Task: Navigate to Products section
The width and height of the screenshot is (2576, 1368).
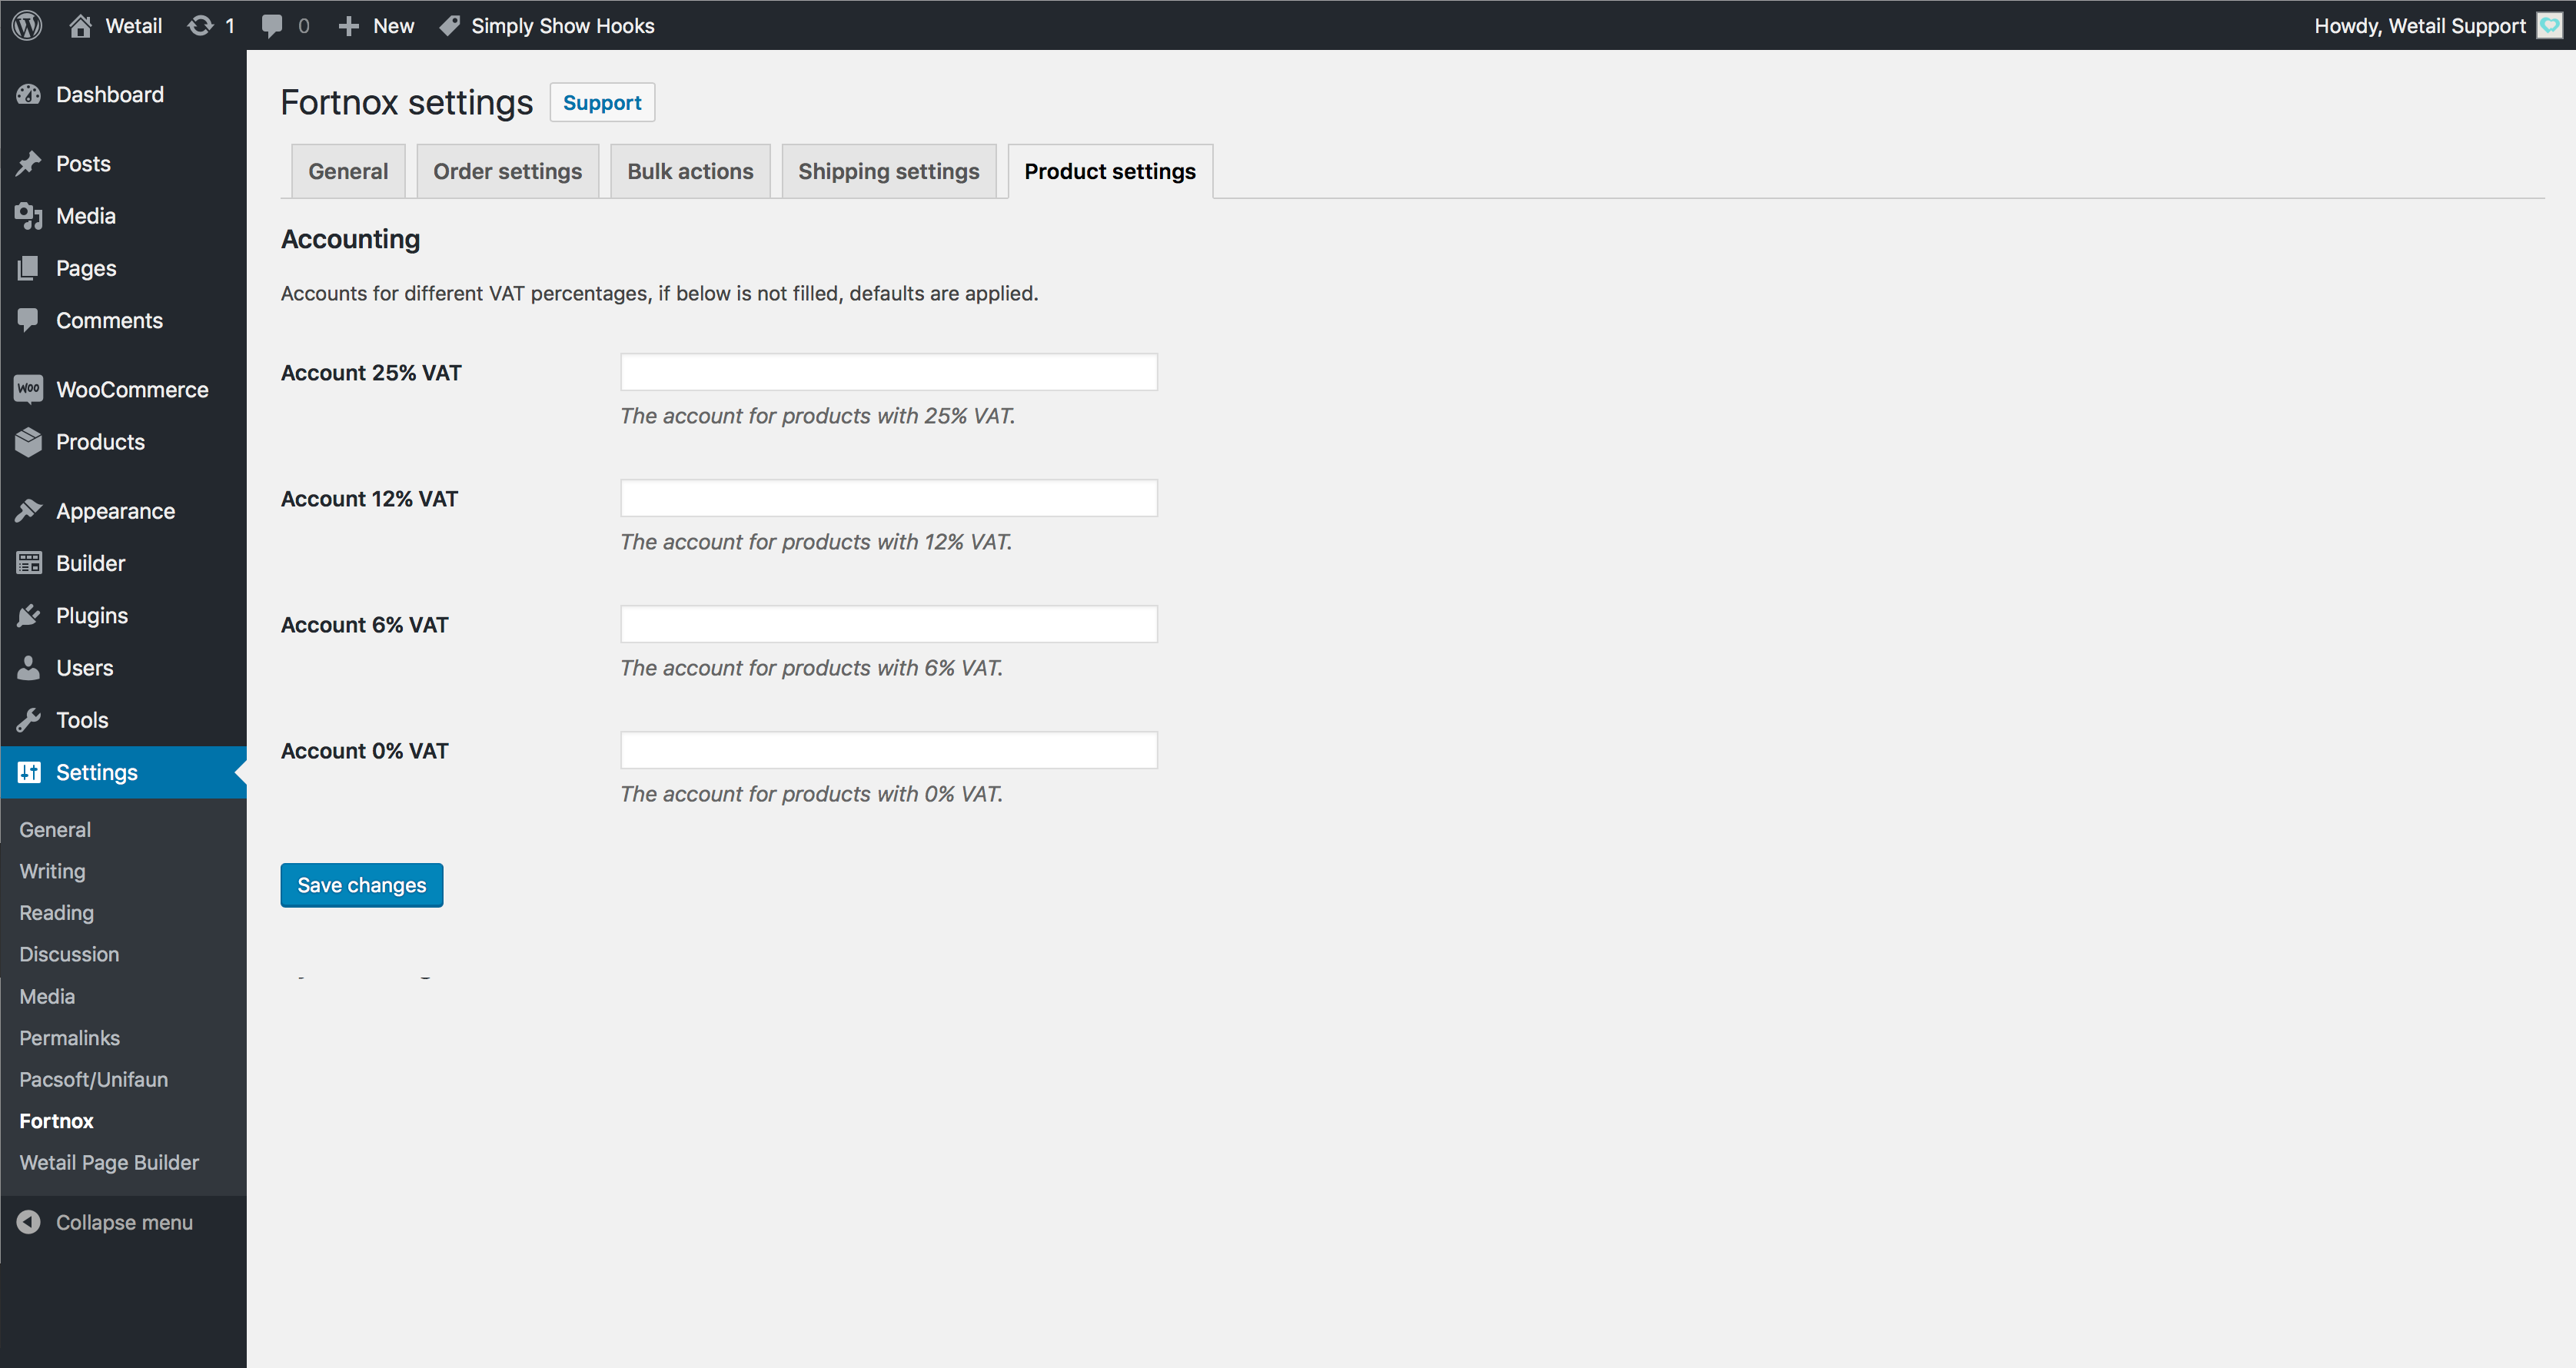Action: [x=101, y=441]
